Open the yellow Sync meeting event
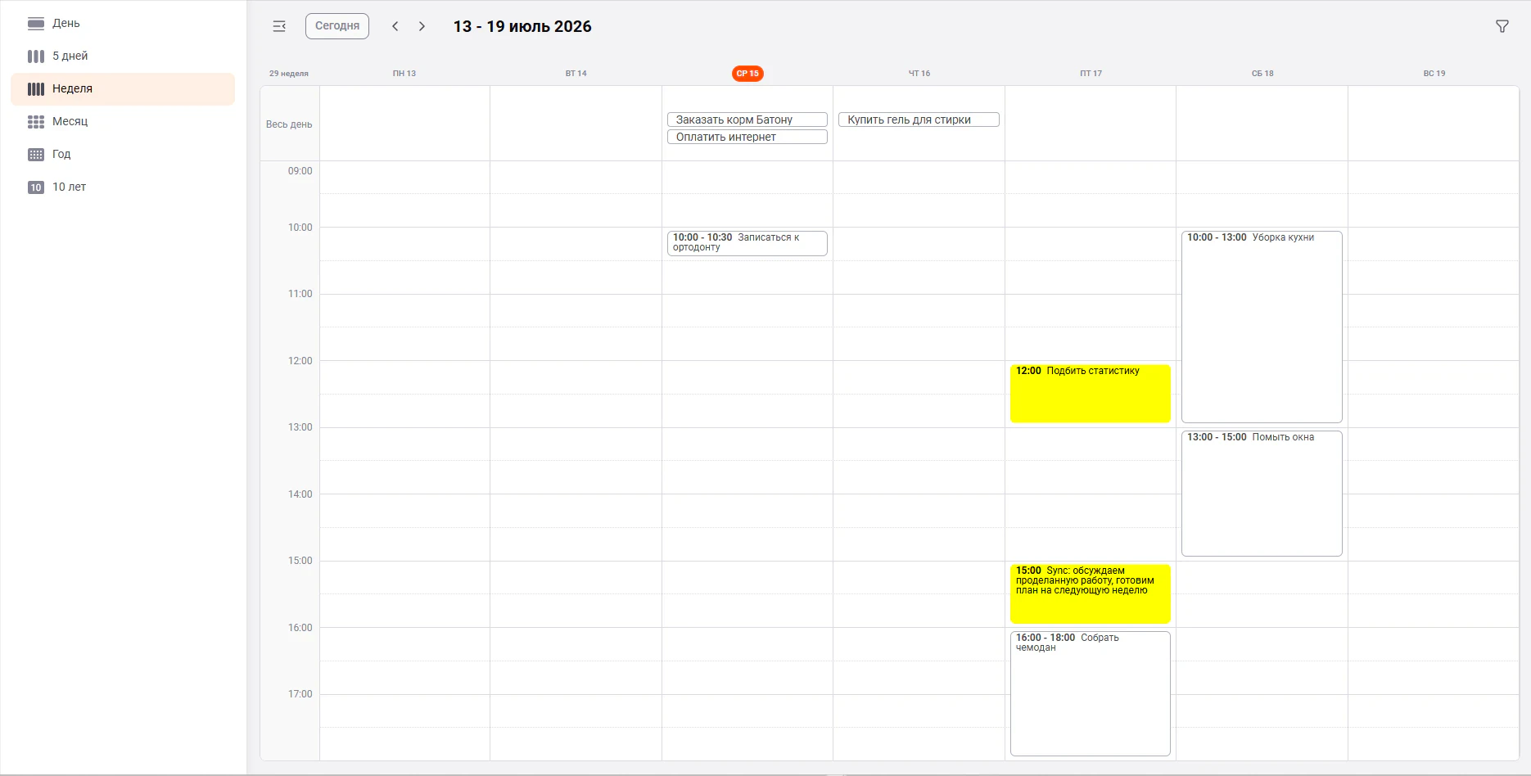The width and height of the screenshot is (1531, 776). tap(1091, 593)
